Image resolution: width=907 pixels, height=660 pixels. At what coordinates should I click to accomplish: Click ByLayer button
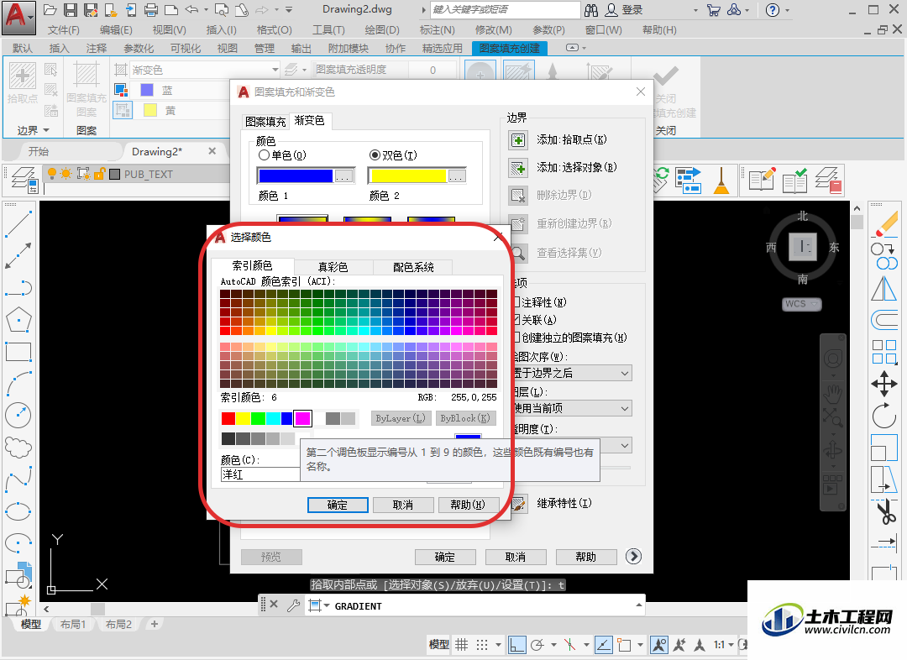pyautogui.click(x=401, y=418)
